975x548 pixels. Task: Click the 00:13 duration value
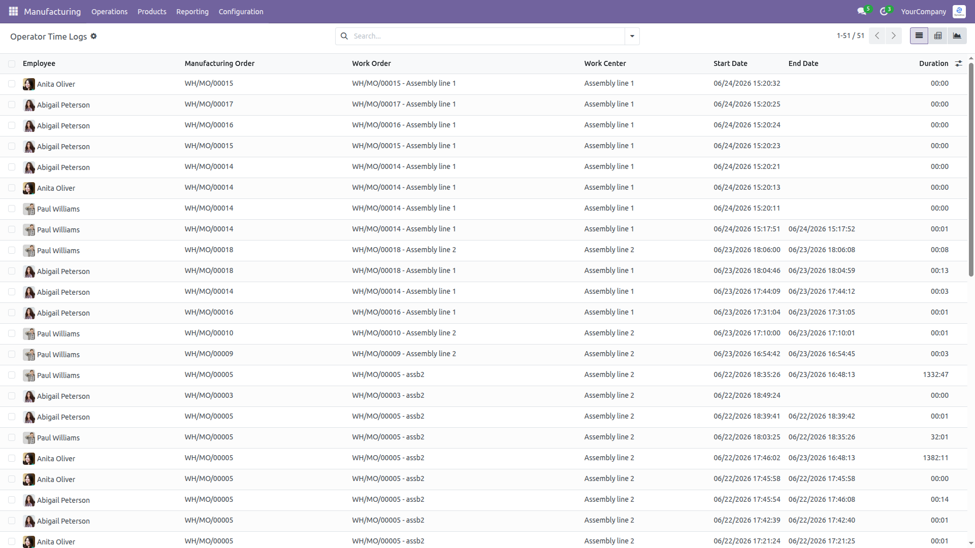pos(939,270)
